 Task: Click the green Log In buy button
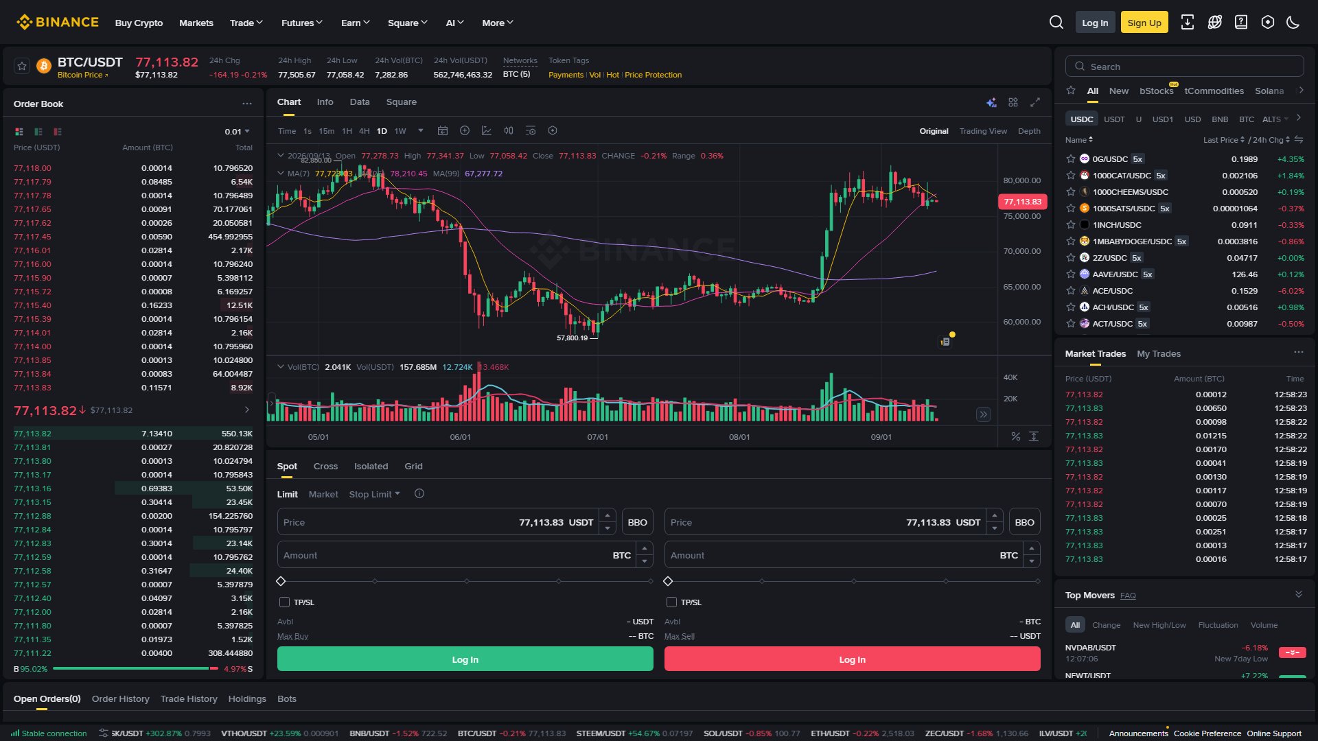pos(465,659)
